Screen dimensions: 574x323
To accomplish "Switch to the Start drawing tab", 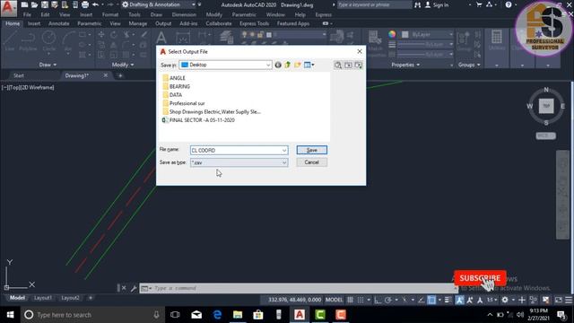I will (x=19, y=75).
